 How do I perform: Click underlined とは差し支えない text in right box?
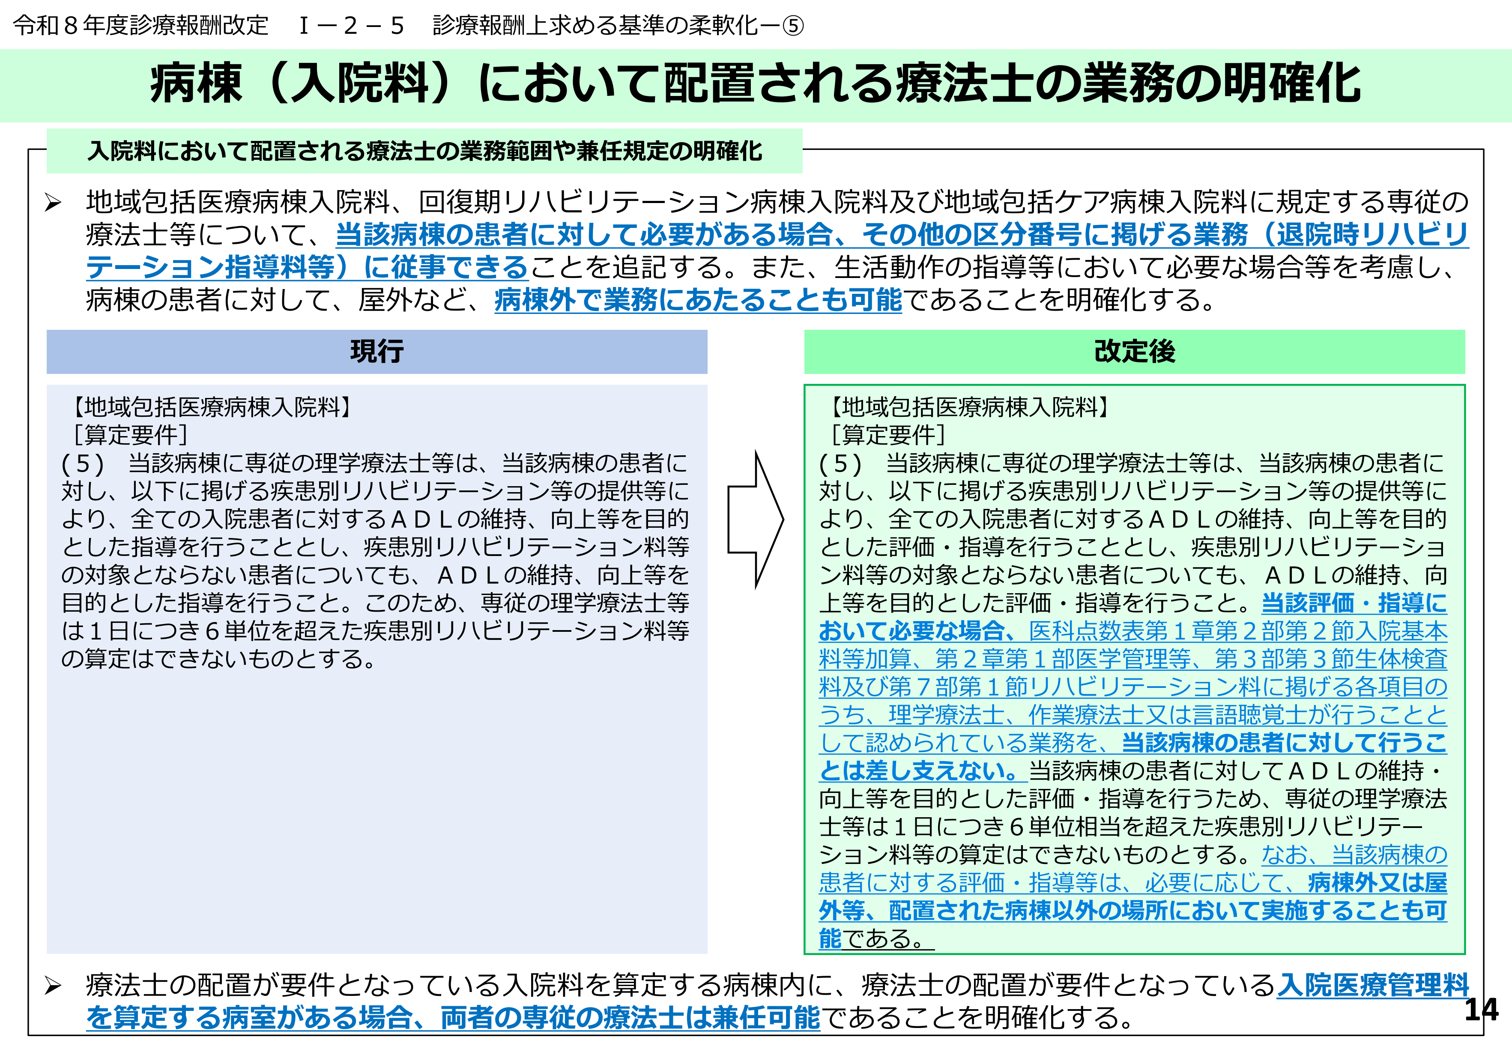click(x=917, y=771)
